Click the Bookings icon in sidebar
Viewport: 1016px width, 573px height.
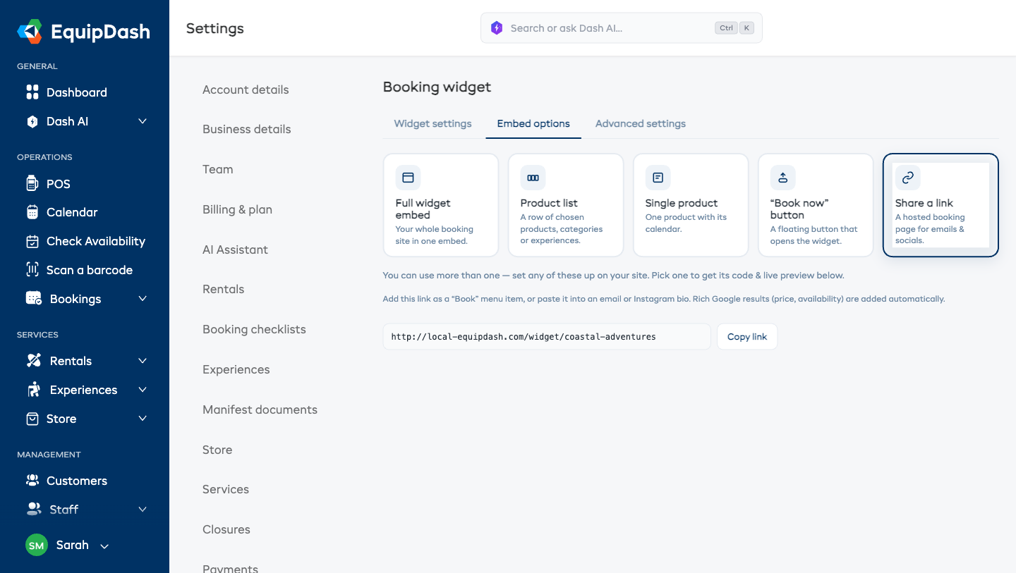[33, 299]
